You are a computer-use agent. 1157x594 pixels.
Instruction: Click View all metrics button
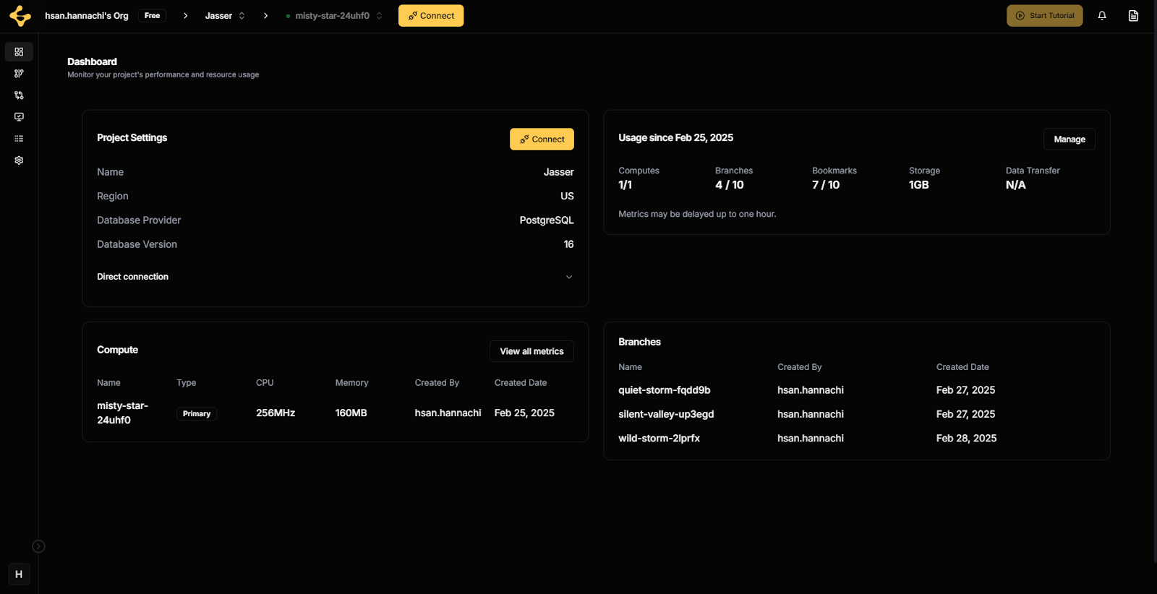click(531, 351)
